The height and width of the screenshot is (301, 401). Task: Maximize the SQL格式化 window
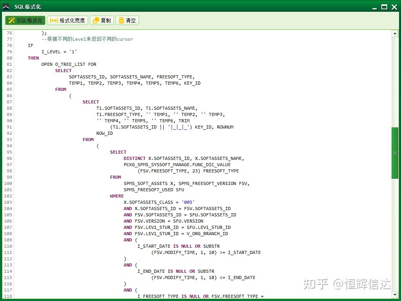click(x=384, y=7)
